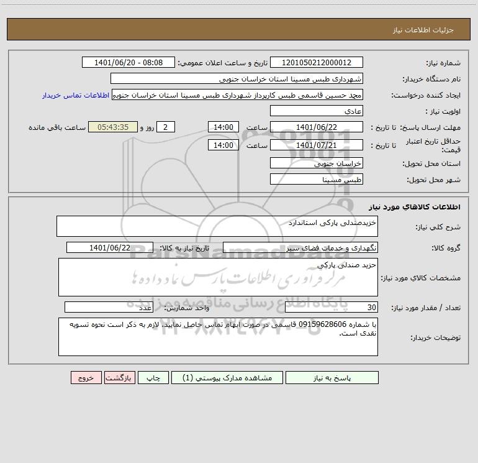Click the شماره نیاز label
This screenshot has height=463, width=478.
443,63
